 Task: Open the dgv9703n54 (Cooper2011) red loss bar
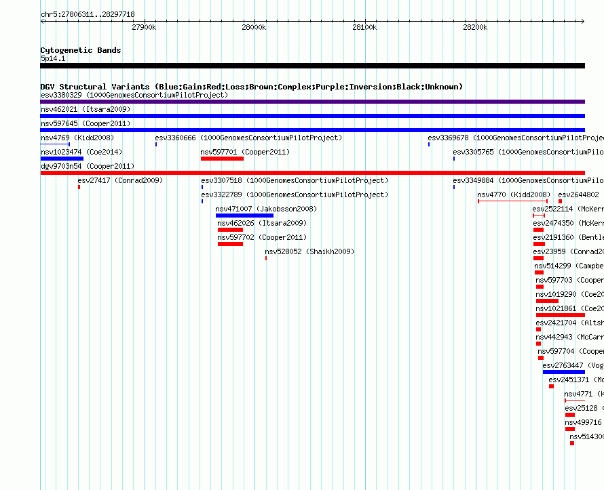tap(312, 173)
